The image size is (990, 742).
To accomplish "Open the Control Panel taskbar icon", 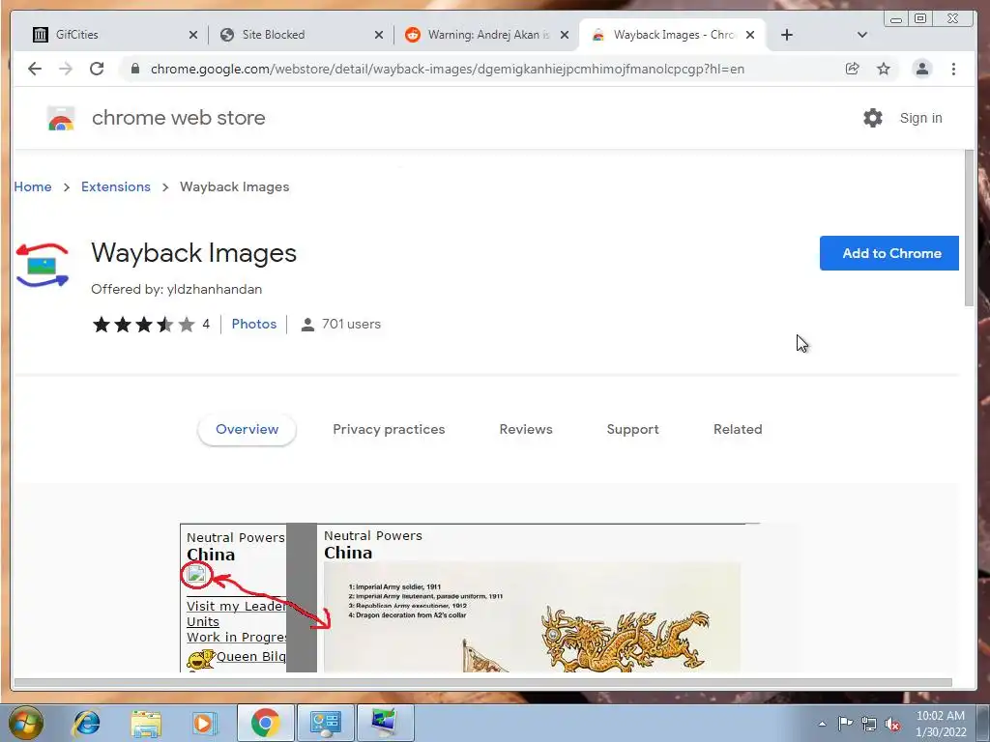I will point(326,723).
